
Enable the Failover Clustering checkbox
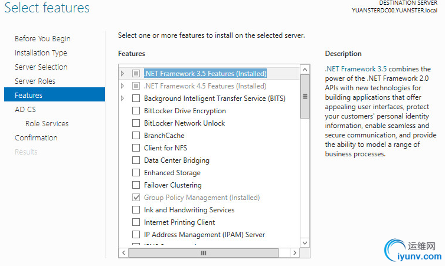(136, 185)
